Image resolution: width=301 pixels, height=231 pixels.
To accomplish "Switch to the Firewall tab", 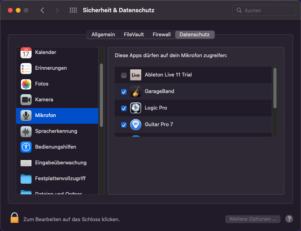I will click(x=161, y=35).
